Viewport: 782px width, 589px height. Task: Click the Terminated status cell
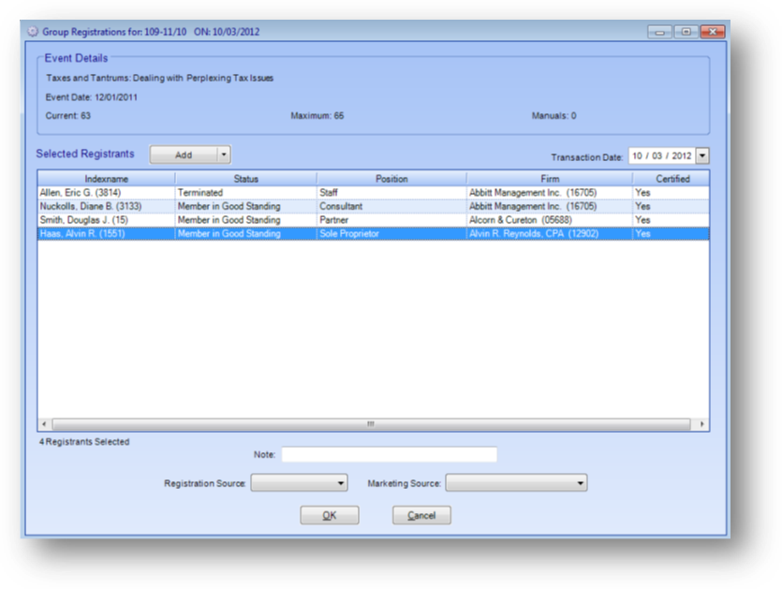tap(246, 193)
